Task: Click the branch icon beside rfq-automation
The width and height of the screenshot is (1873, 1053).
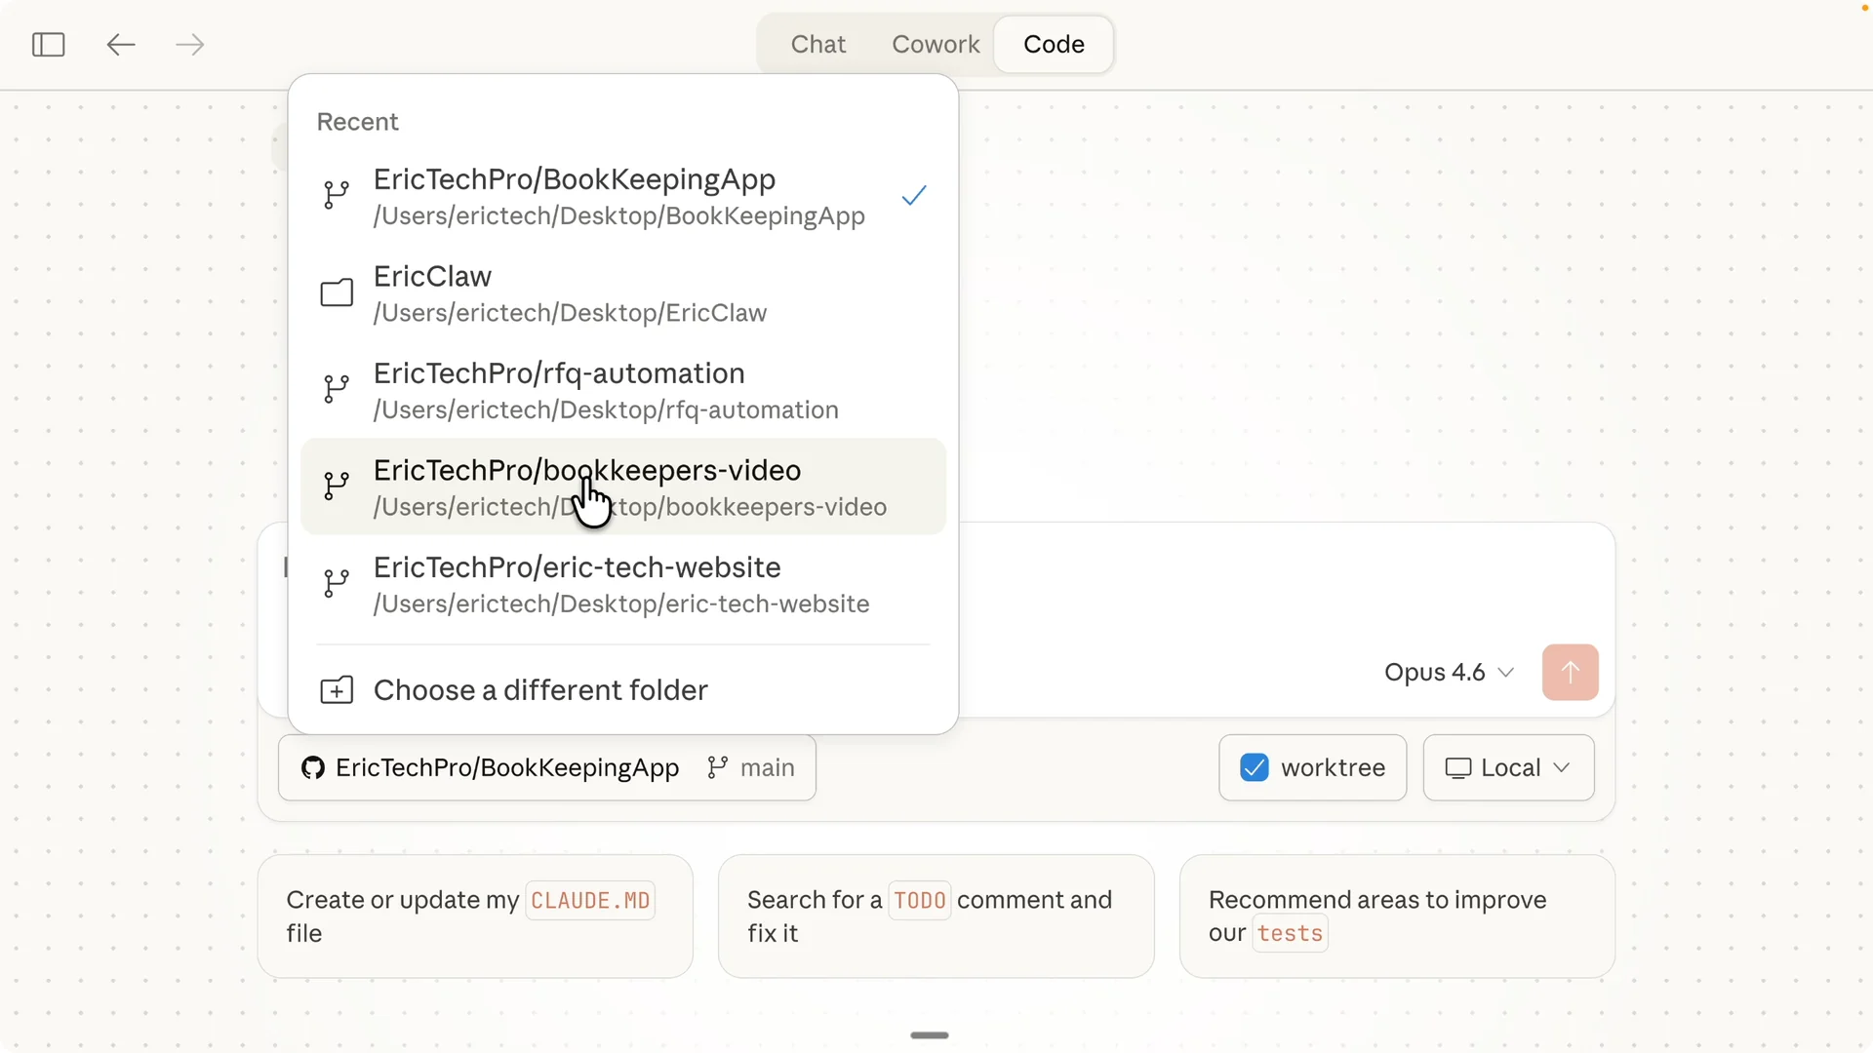Action: 337,389
